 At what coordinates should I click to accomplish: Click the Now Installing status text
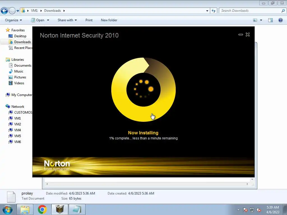click(x=143, y=133)
